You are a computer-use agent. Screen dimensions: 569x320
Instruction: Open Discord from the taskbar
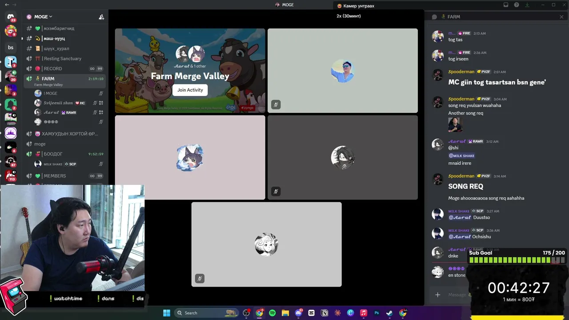coord(299,313)
